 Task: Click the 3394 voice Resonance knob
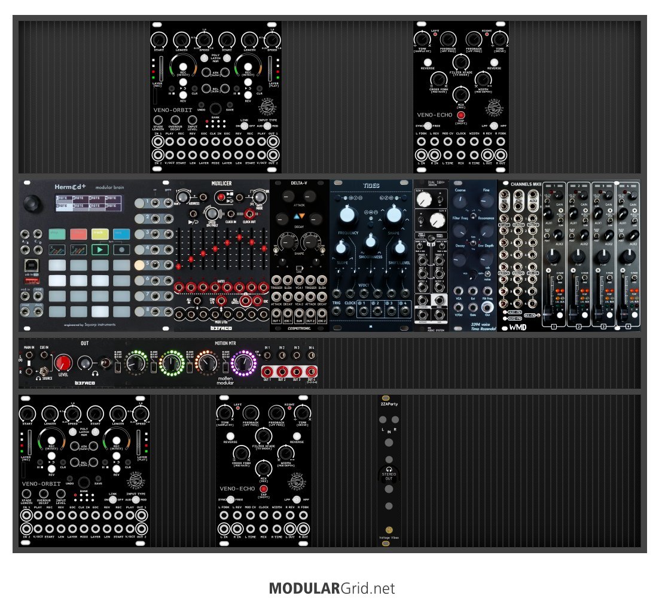pos(486,231)
